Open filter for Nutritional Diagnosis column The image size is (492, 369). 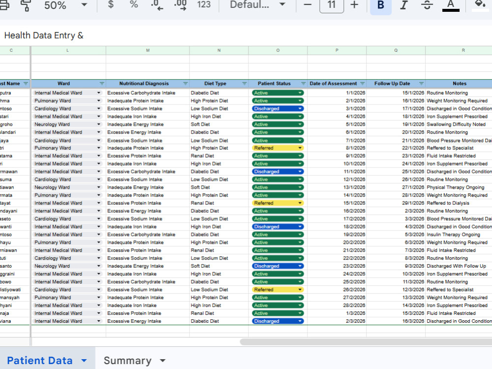185,84
